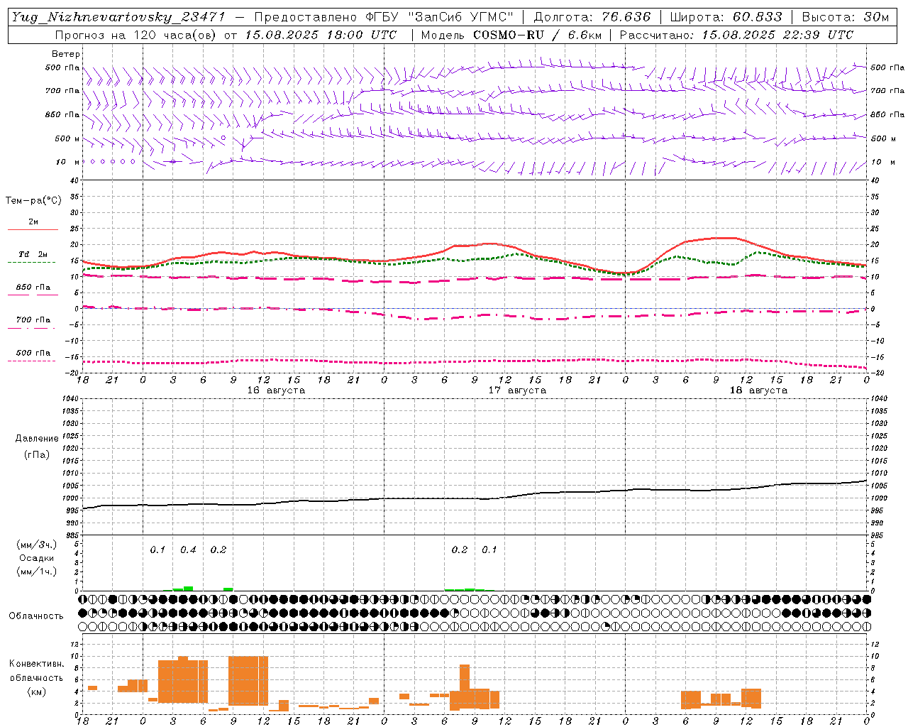Click the Тем-ра(°C) panel label

(x=33, y=201)
